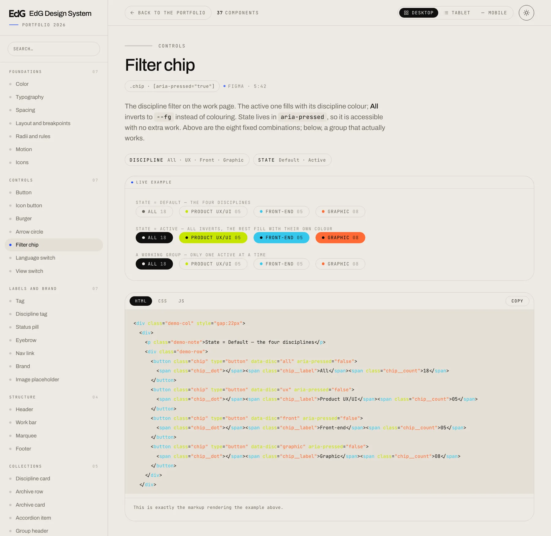Click active All 18 black chip
Screen dimensions: 551x536
154,238
